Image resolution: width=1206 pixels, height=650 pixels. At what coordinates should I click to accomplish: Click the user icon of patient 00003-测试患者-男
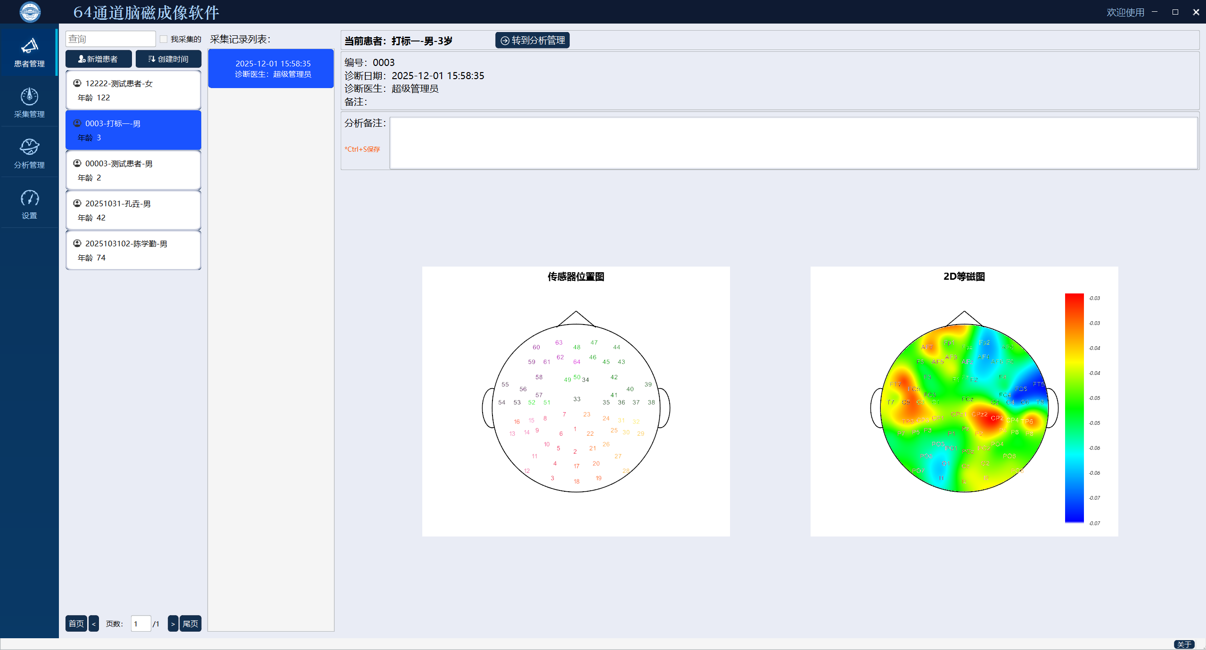(77, 163)
